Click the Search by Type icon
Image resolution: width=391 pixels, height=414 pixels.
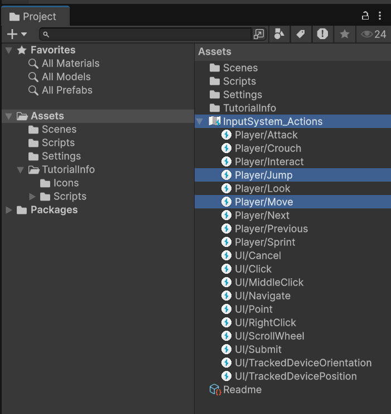pyautogui.click(x=279, y=34)
